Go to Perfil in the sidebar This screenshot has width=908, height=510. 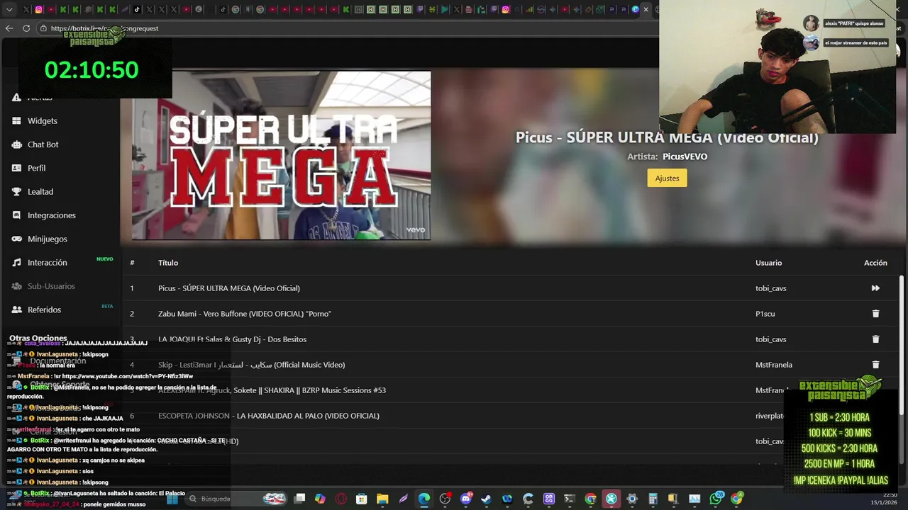[36, 168]
